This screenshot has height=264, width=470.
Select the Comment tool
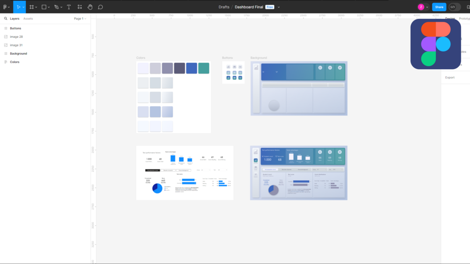pyautogui.click(x=101, y=7)
